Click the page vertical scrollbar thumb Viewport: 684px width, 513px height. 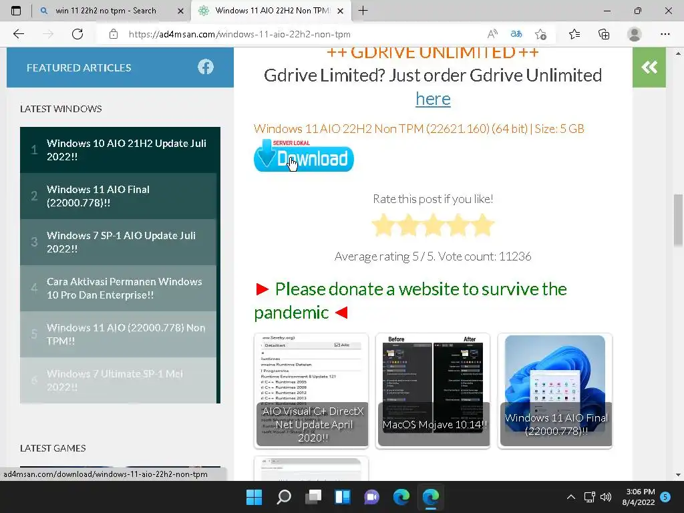point(678,220)
